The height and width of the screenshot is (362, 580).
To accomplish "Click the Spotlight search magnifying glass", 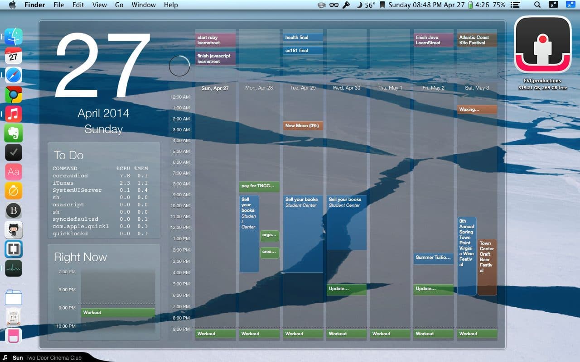I will pos(537,5).
